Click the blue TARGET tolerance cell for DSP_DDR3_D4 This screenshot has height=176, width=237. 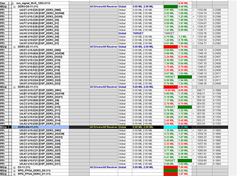pos(138,33)
